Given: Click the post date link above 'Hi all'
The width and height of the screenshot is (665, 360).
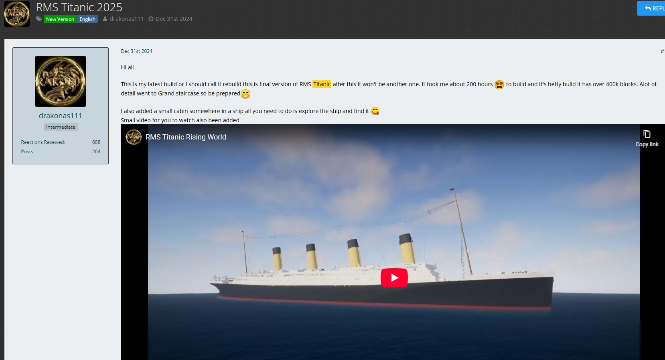Looking at the screenshot, I should tap(136, 51).
